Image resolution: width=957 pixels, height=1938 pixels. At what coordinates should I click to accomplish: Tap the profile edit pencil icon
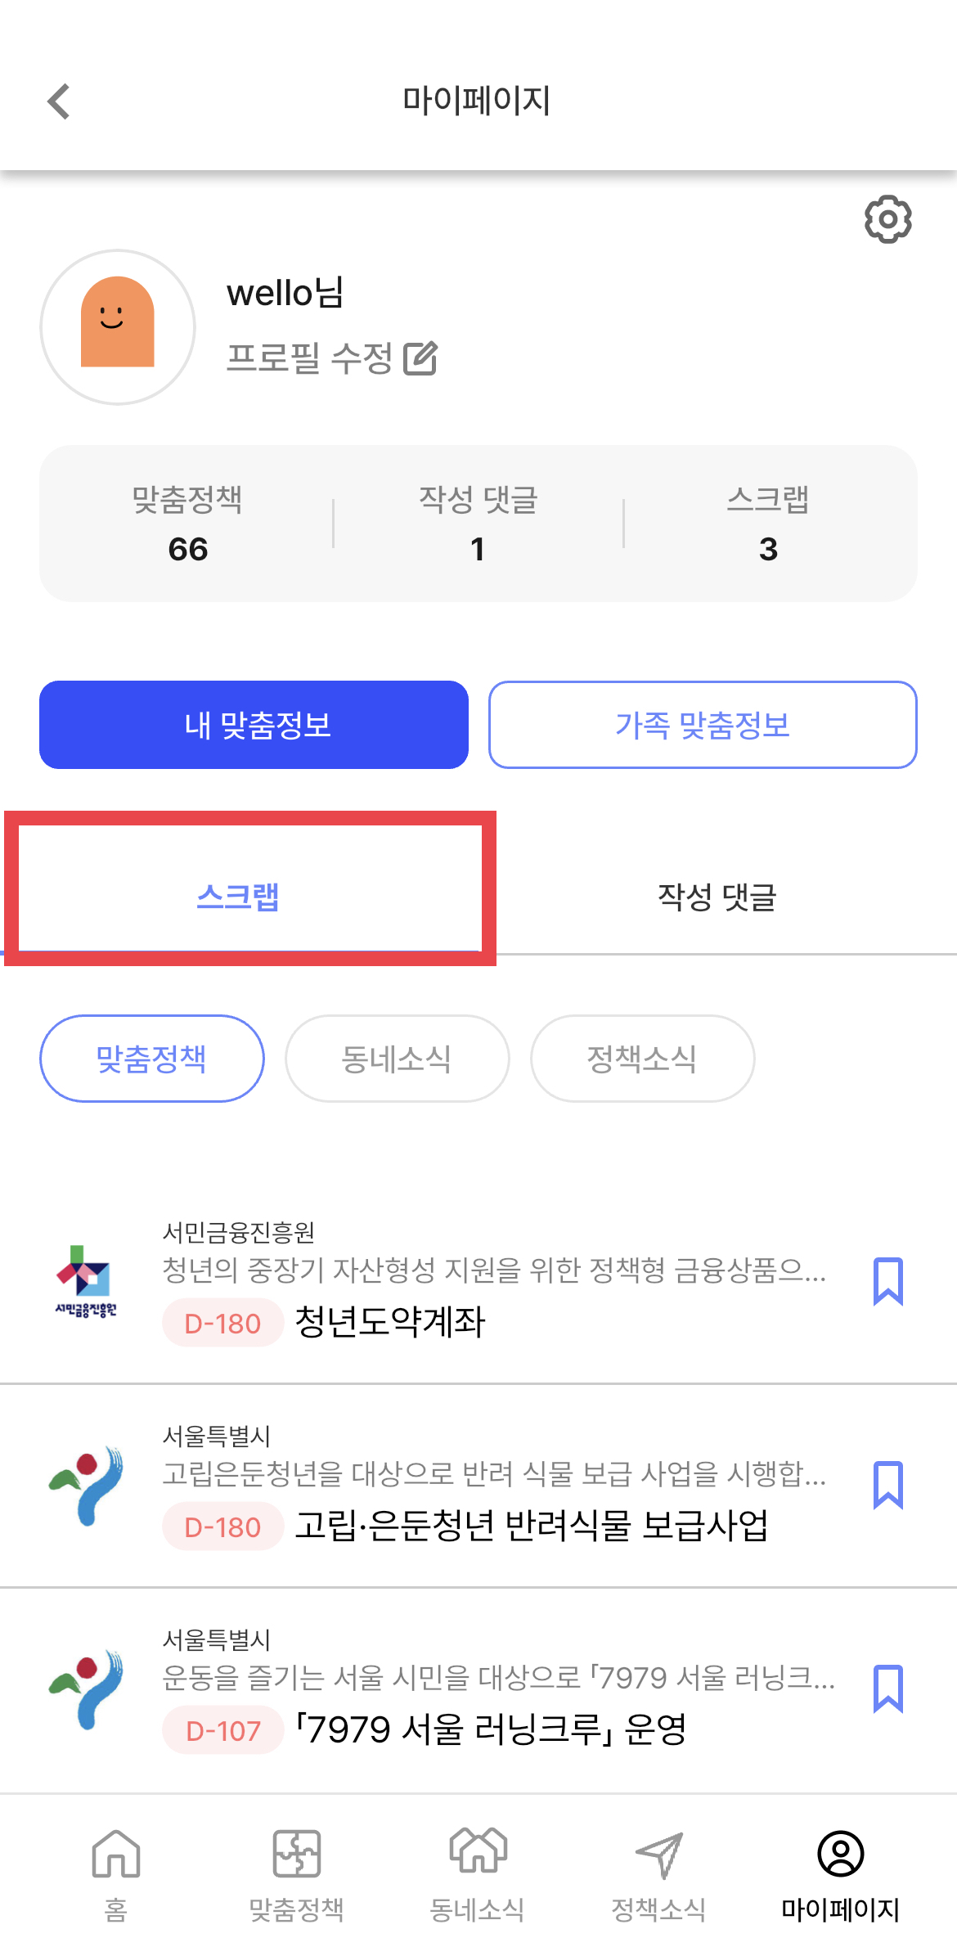pos(420,358)
